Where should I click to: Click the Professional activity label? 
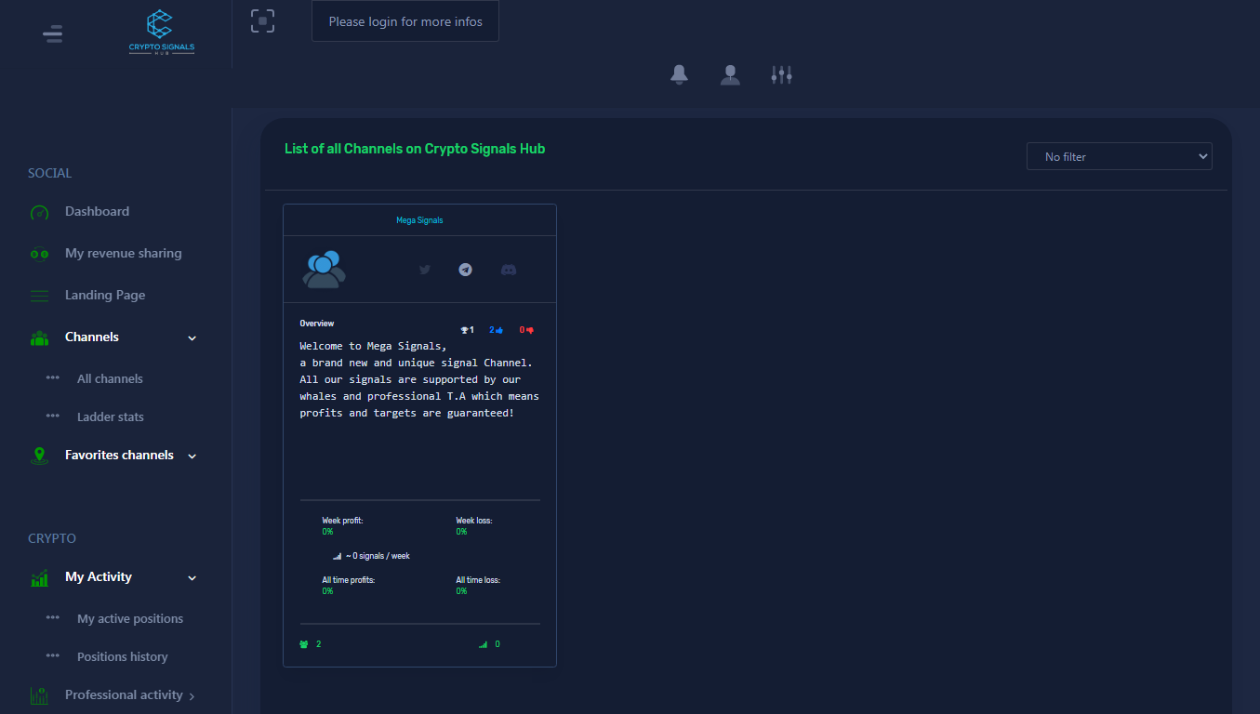point(124,694)
